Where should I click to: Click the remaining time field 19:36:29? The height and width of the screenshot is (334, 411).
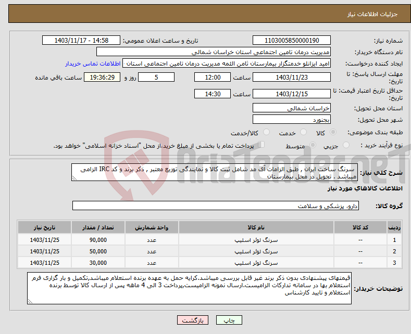point(102,77)
